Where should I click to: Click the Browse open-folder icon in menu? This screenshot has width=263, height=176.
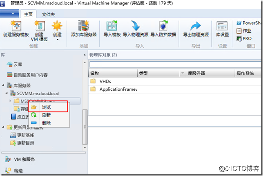(x=34, y=107)
